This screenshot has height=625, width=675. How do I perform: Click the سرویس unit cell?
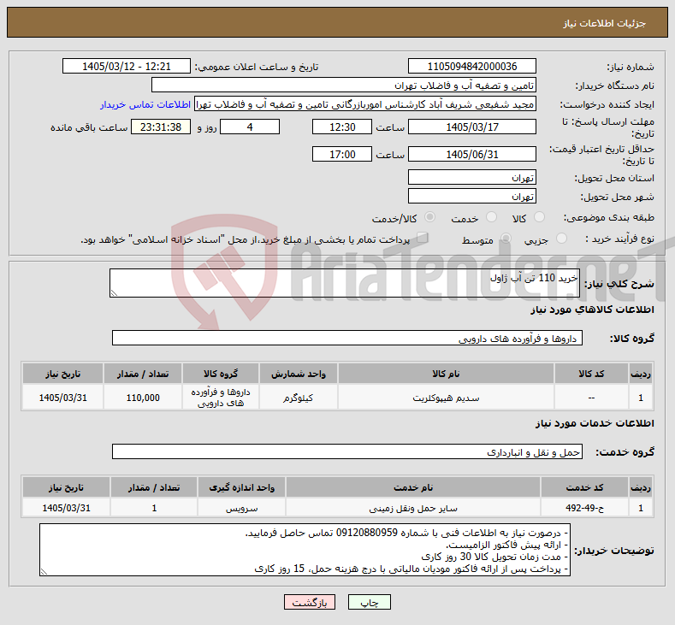point(241,508)
